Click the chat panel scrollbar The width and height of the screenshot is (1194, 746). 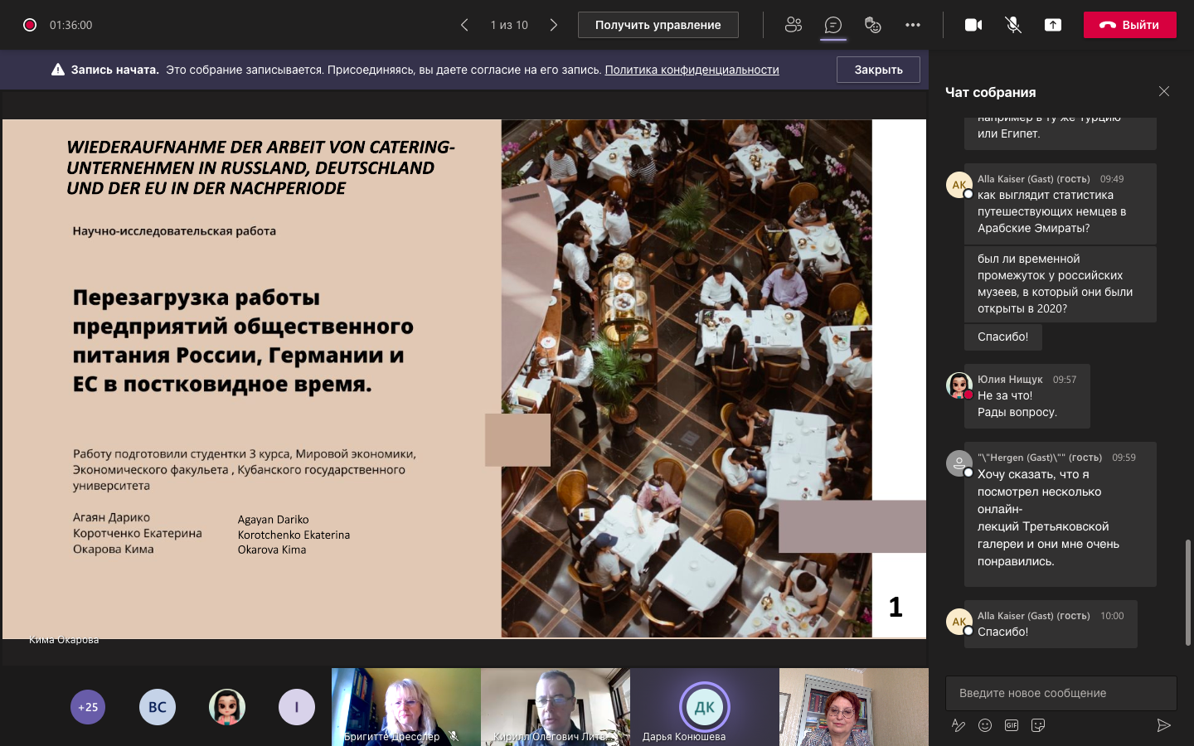1187,592
